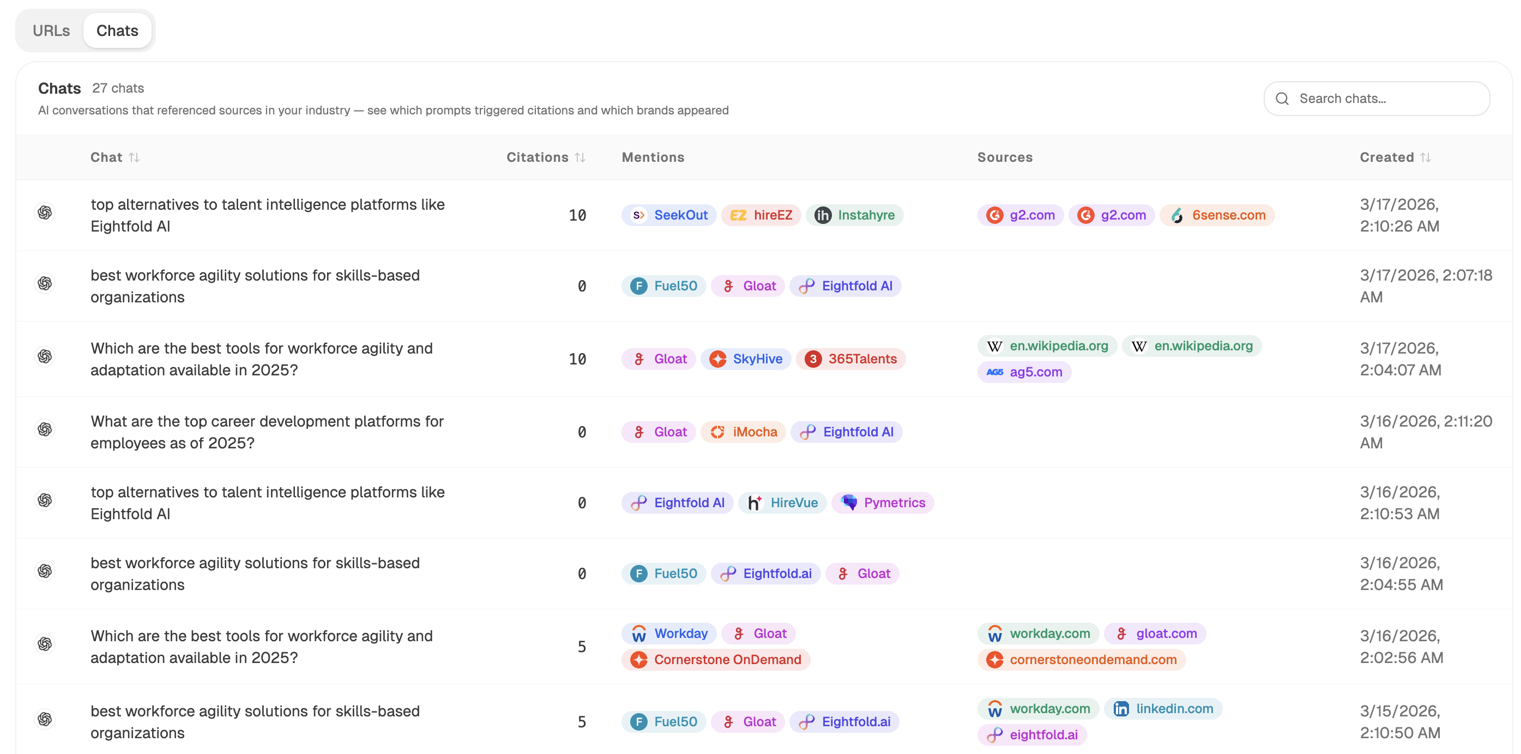The width and height of the screenshot is (1521, 754).
Task: Open the workday.com source on the 2:02:56 AM row
Action: click(x=1037, y=634)
